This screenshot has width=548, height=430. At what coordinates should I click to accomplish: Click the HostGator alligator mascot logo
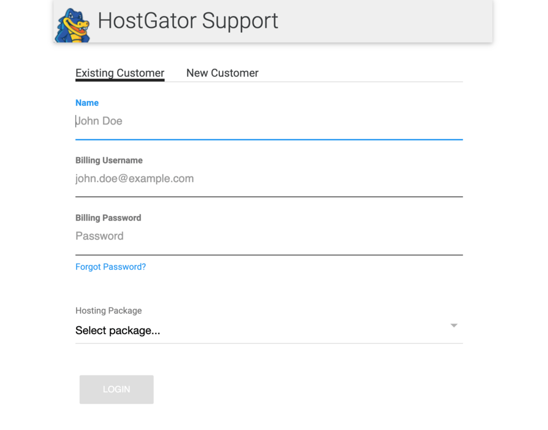(x=72, y=25)
